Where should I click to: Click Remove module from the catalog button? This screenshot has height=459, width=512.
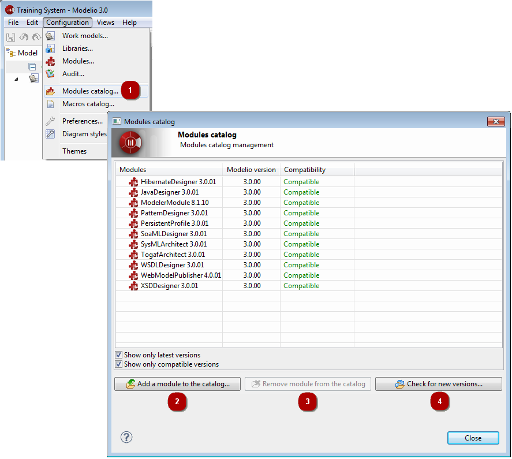[308, 384]
